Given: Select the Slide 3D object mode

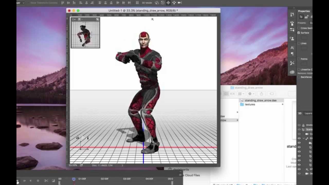Looking at the screenshot, I should (x=174, y=3).
